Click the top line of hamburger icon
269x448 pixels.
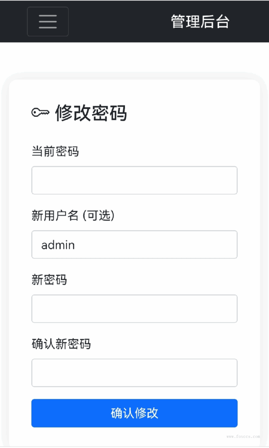click(47, 16)
